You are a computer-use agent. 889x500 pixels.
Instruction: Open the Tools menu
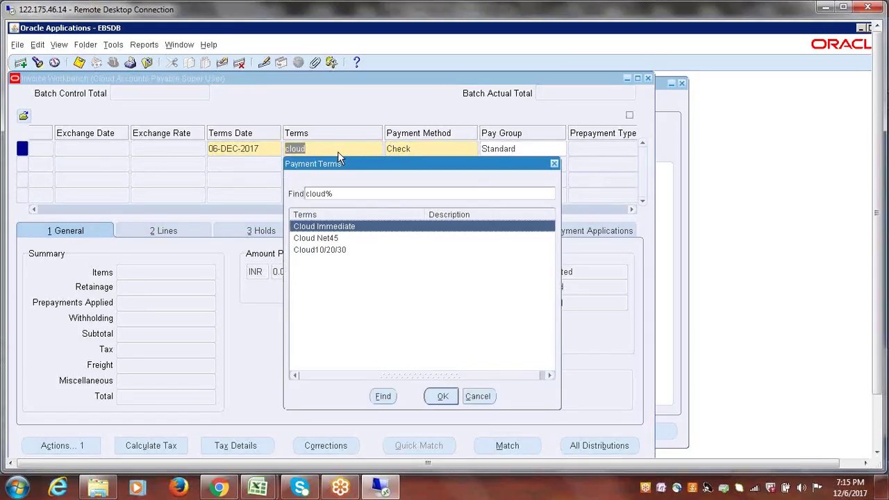coord(113,44)
